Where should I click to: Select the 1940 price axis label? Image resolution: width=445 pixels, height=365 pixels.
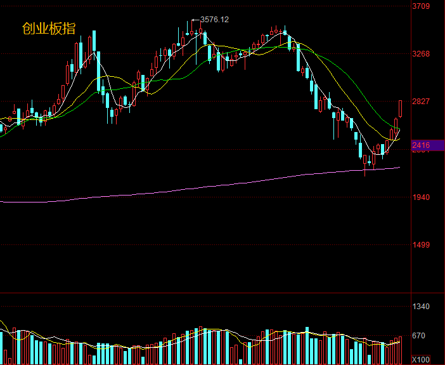(x=421, y=197)
